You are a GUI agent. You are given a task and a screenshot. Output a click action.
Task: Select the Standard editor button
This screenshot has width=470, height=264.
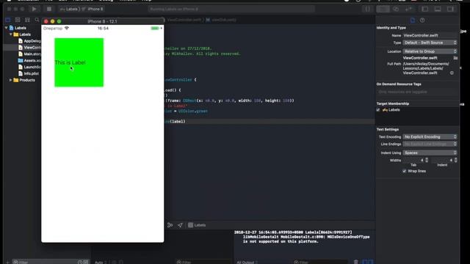point(383,9)
